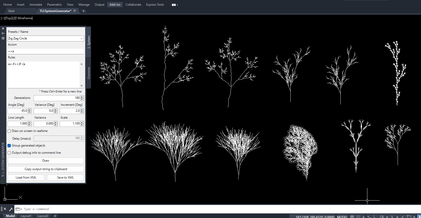
Task: Toggle palette auto-hide icon
Action: [3, 33]
